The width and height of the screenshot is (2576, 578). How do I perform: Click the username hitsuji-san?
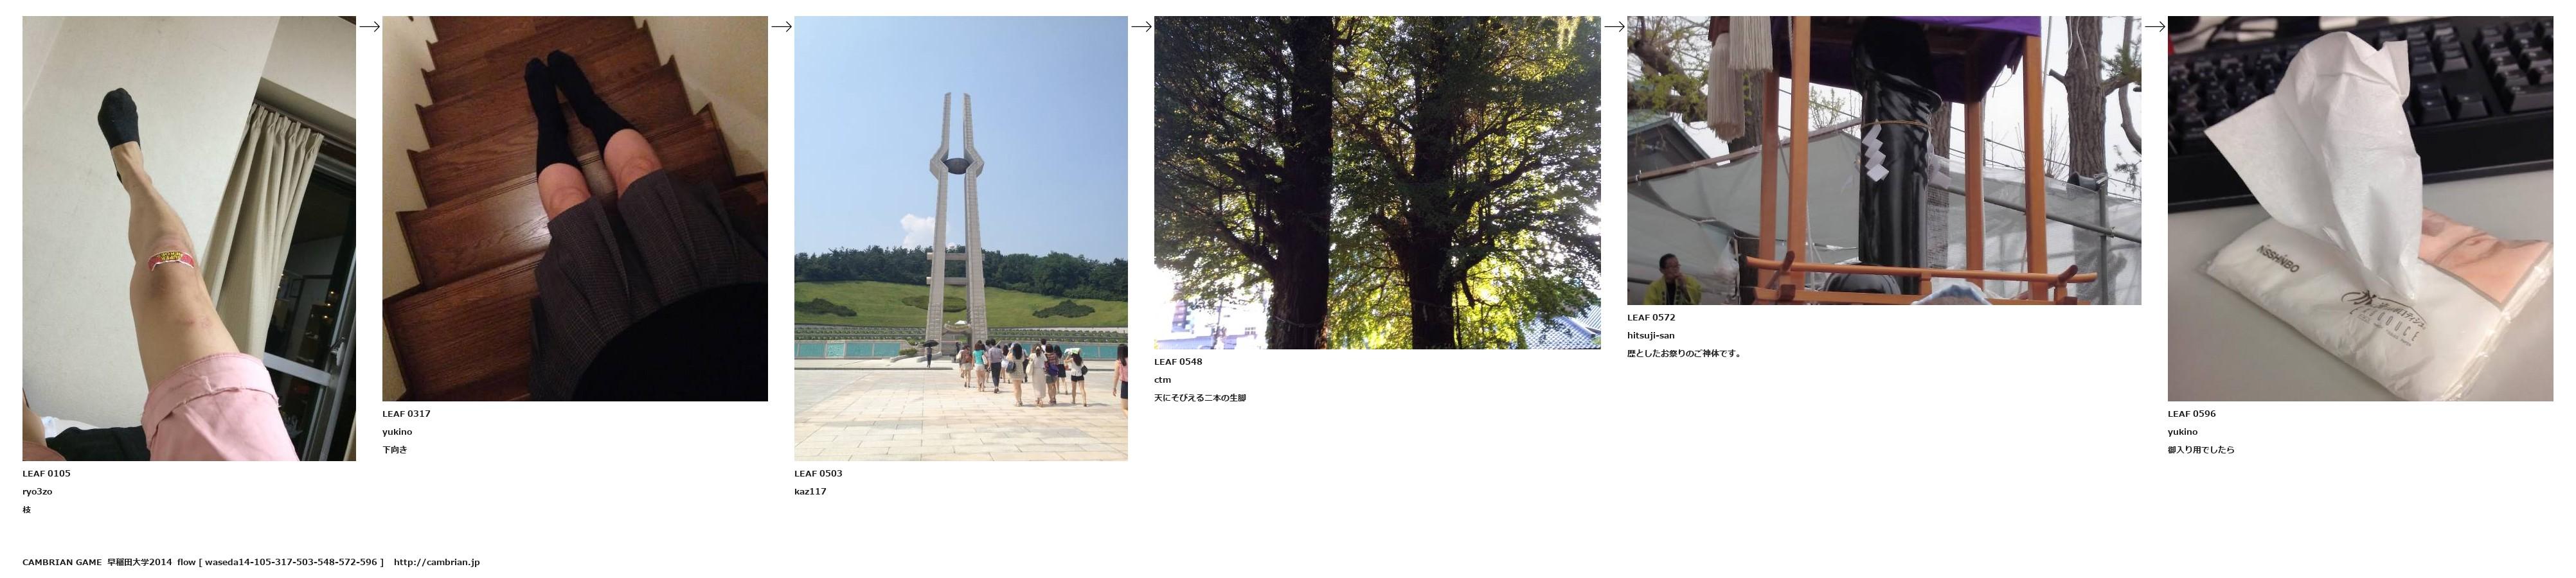click(1650, 335)
